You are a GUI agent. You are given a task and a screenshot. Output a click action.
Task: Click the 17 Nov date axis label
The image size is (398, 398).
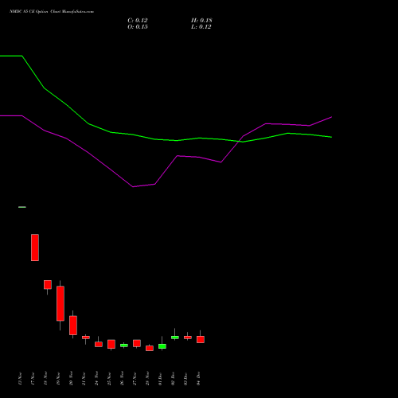(x=33, y=379)
